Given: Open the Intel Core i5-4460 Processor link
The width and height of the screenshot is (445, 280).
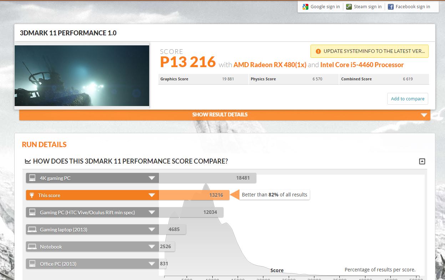Looking at the screenshot, I should pyautogui.click(x=362, y=65).
